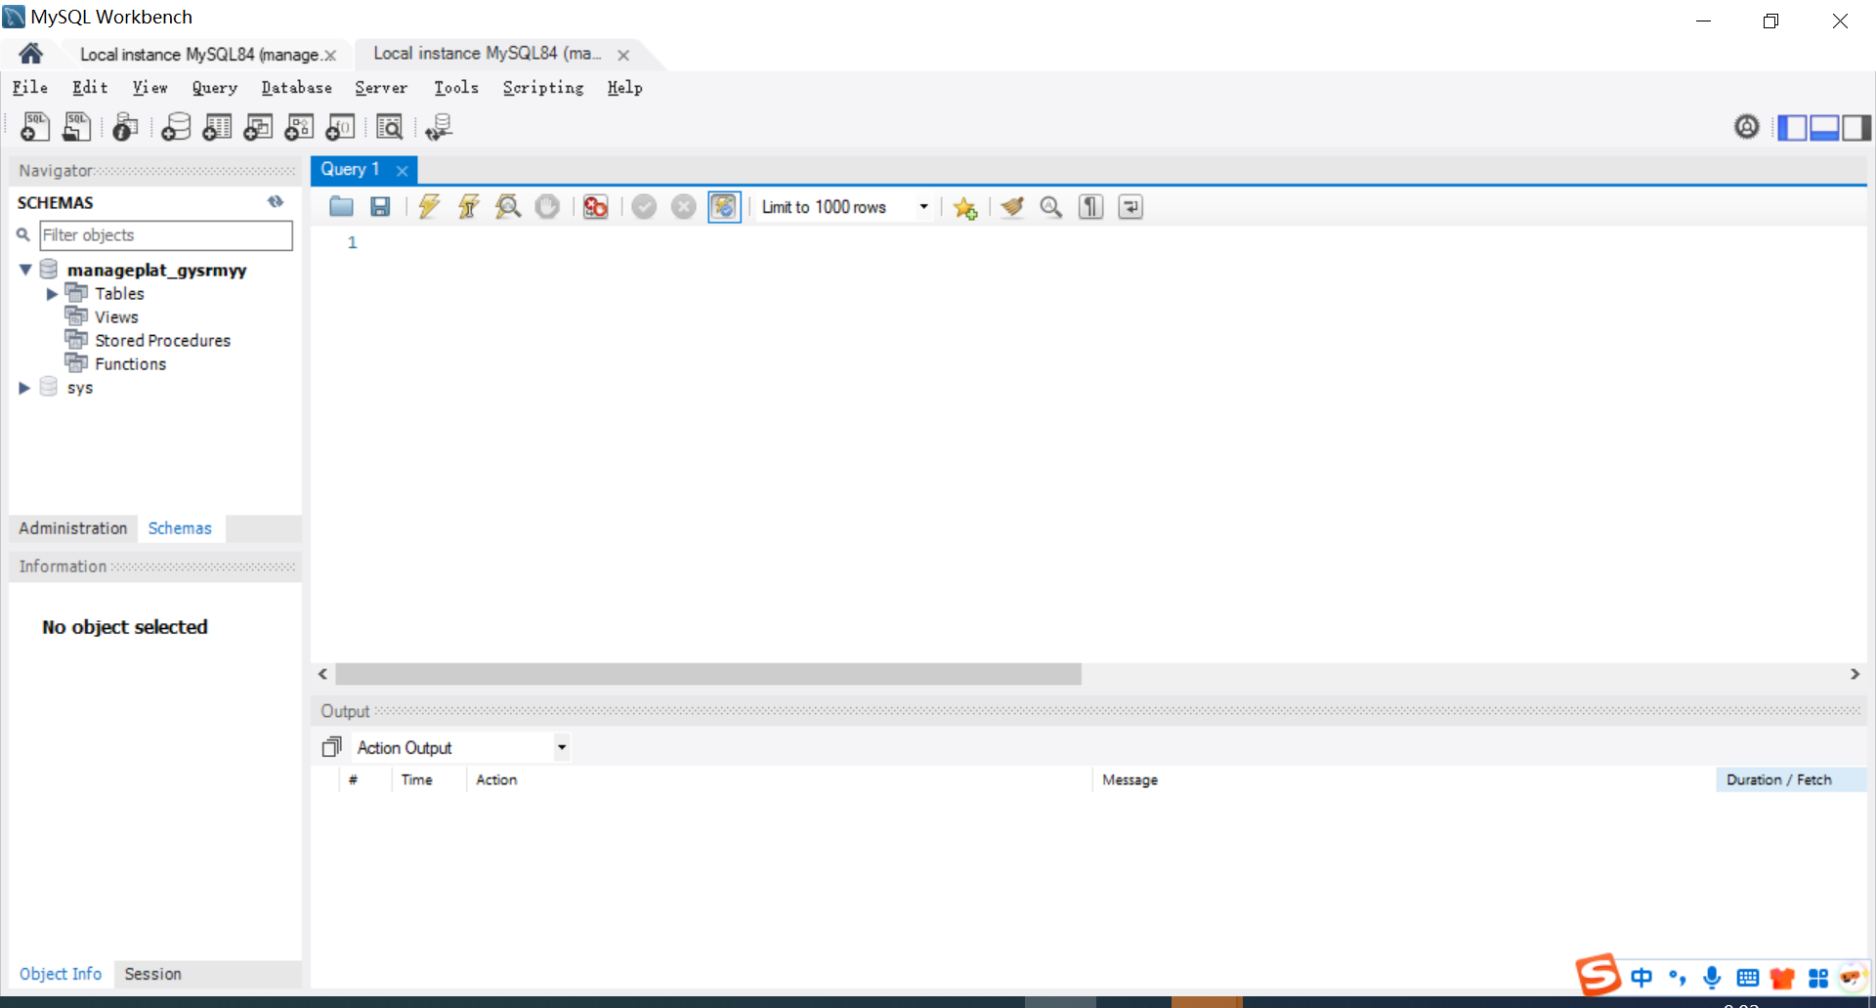Open the Database menu

(297, 87)
